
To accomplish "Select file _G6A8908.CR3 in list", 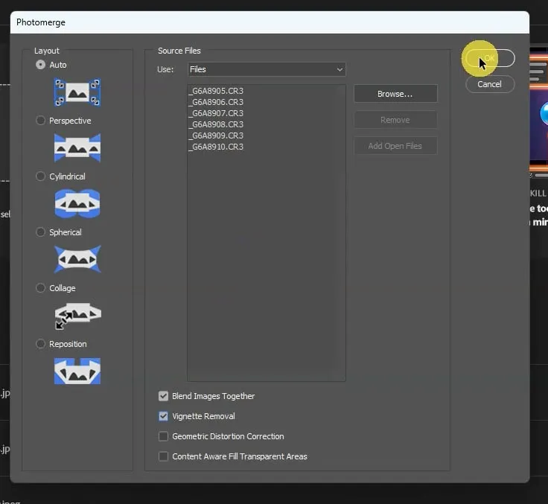I will tap(216, 124).
